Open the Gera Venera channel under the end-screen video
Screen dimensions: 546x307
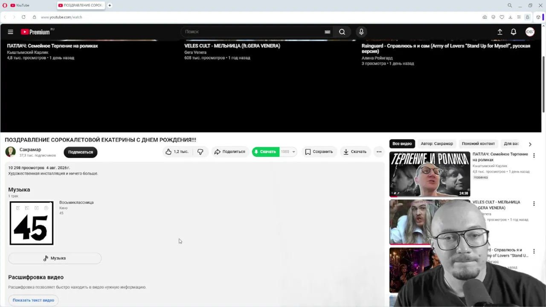tap(195, 52)
